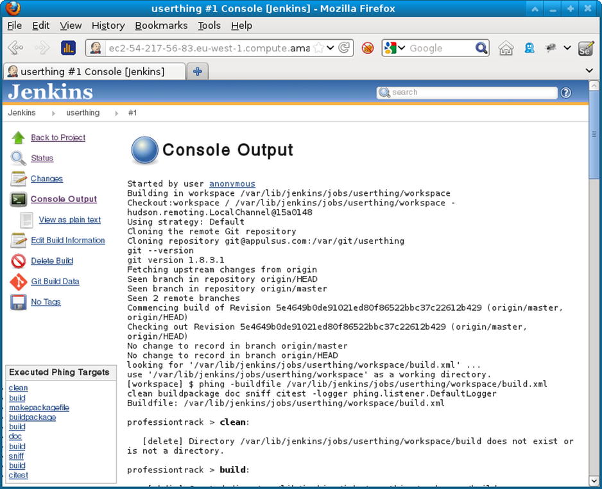Jump to the makepackagefile Phing target
This screenshot has width=602, height=489.
pos(39,407)
